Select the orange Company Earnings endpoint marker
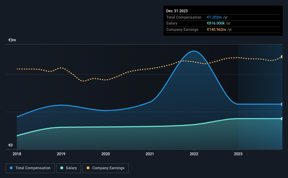Image resolution: width=288 pixels, height=178 pixels. point(282,57)
